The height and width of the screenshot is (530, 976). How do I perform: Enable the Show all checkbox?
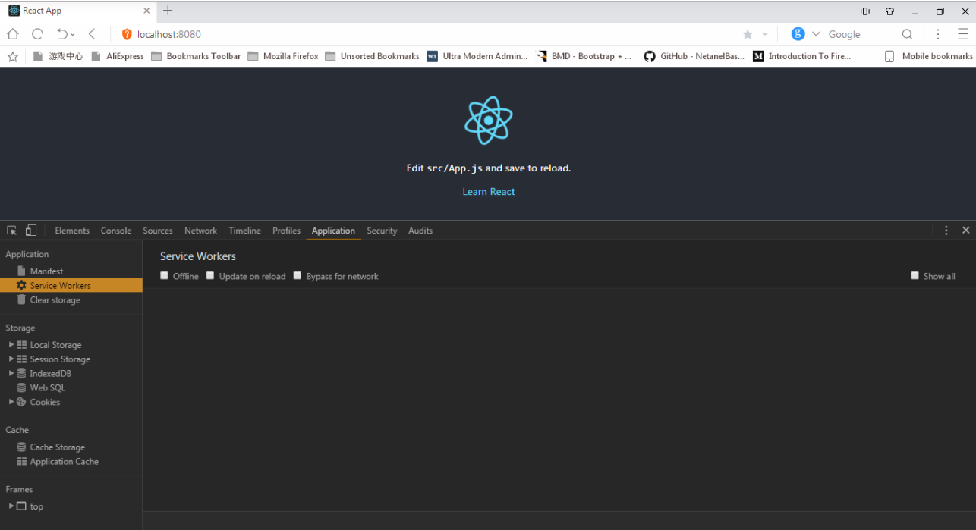point(915,276)
